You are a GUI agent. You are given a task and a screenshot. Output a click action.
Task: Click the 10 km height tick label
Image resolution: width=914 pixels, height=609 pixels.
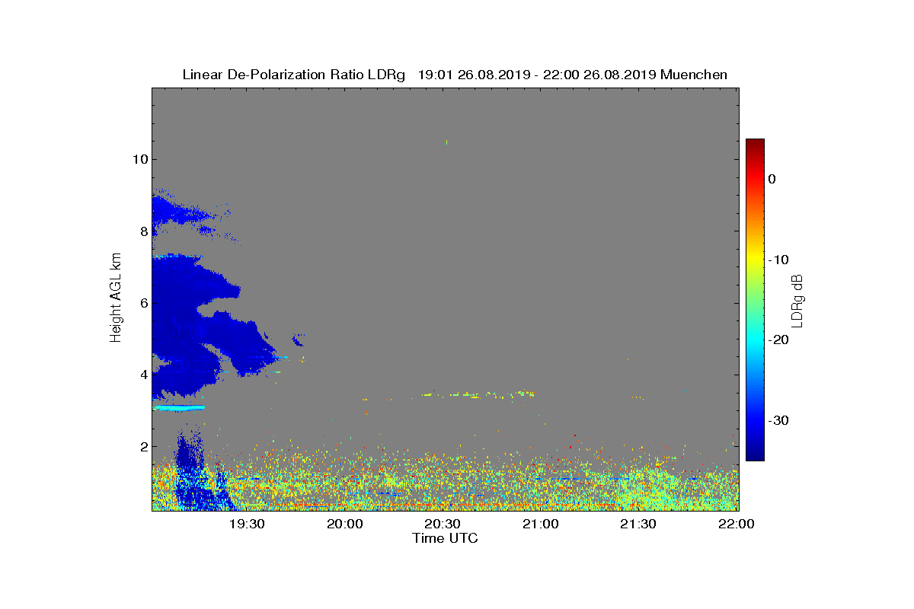point(139,159)
